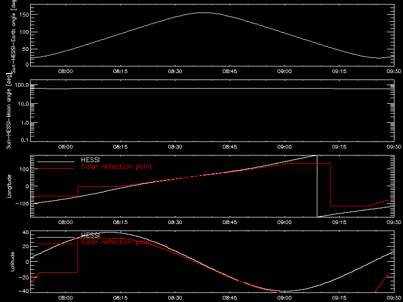The image size is (403, 302).
Task: Select the 50 tick on Earth angle axis
Action: pyautogui.click(x=25, y=49)
